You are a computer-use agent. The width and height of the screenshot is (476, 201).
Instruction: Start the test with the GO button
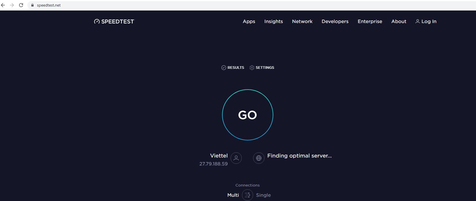point(248,115)
